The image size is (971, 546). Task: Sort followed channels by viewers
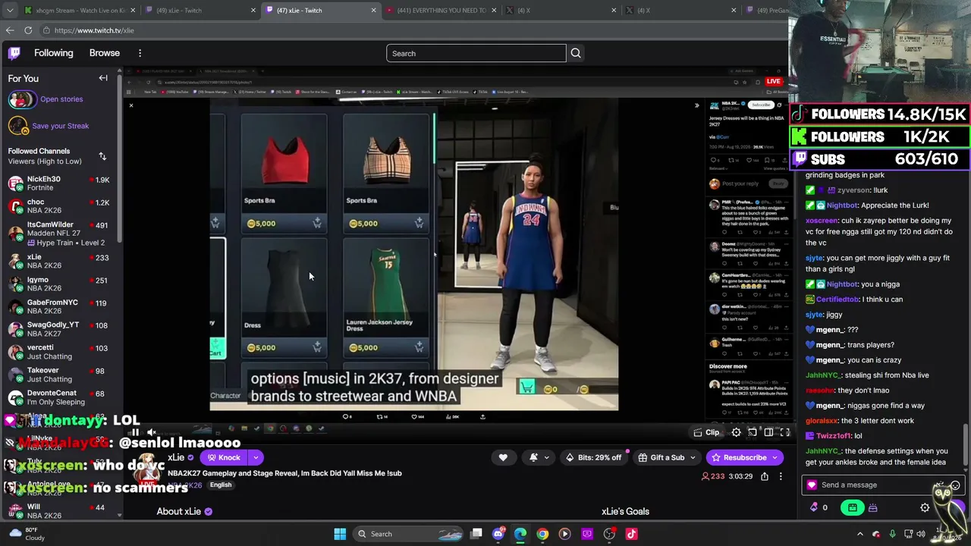(x=102, y=156)
